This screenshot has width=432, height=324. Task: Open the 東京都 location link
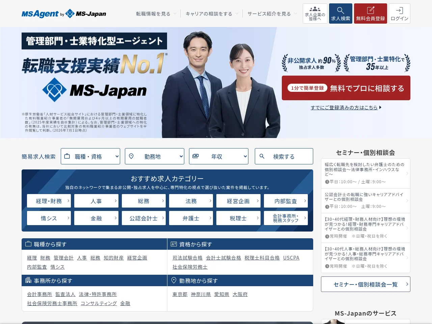[x=180, y=294]
